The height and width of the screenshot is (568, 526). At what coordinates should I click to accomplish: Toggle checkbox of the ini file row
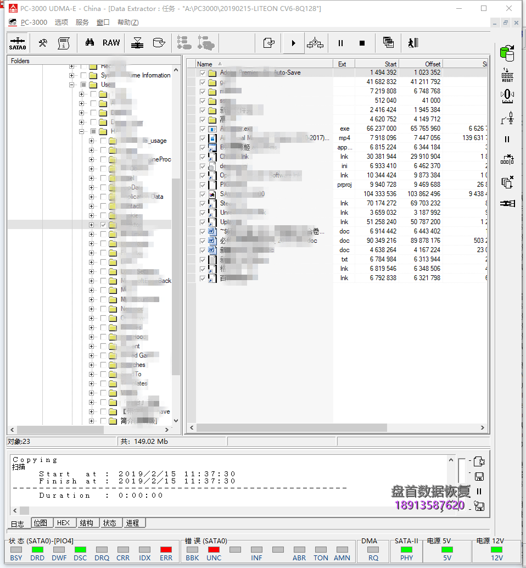click(x=203, y=166)
